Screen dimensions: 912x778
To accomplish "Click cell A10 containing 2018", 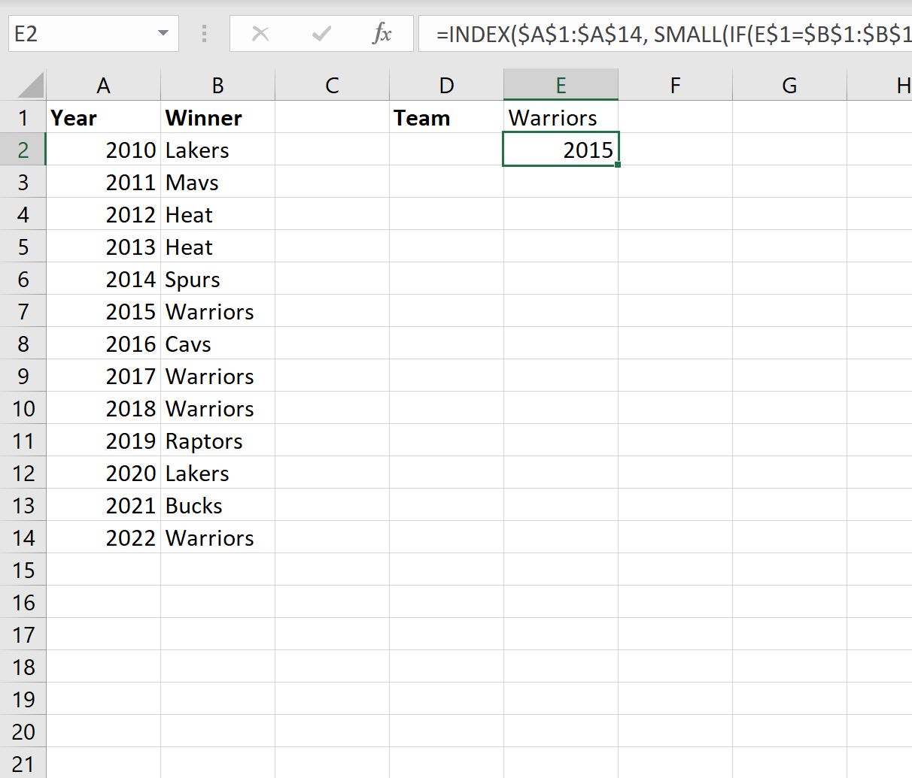I will click(103, 408).
